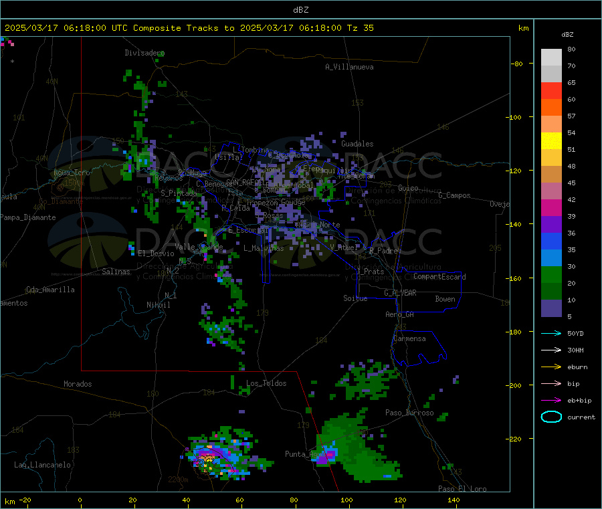The height and width of the screenshot is (509, 602).
Task: Select the red 65–60 dBZ legend swatch
Action: pyautogui.click(x=551, y=90)
